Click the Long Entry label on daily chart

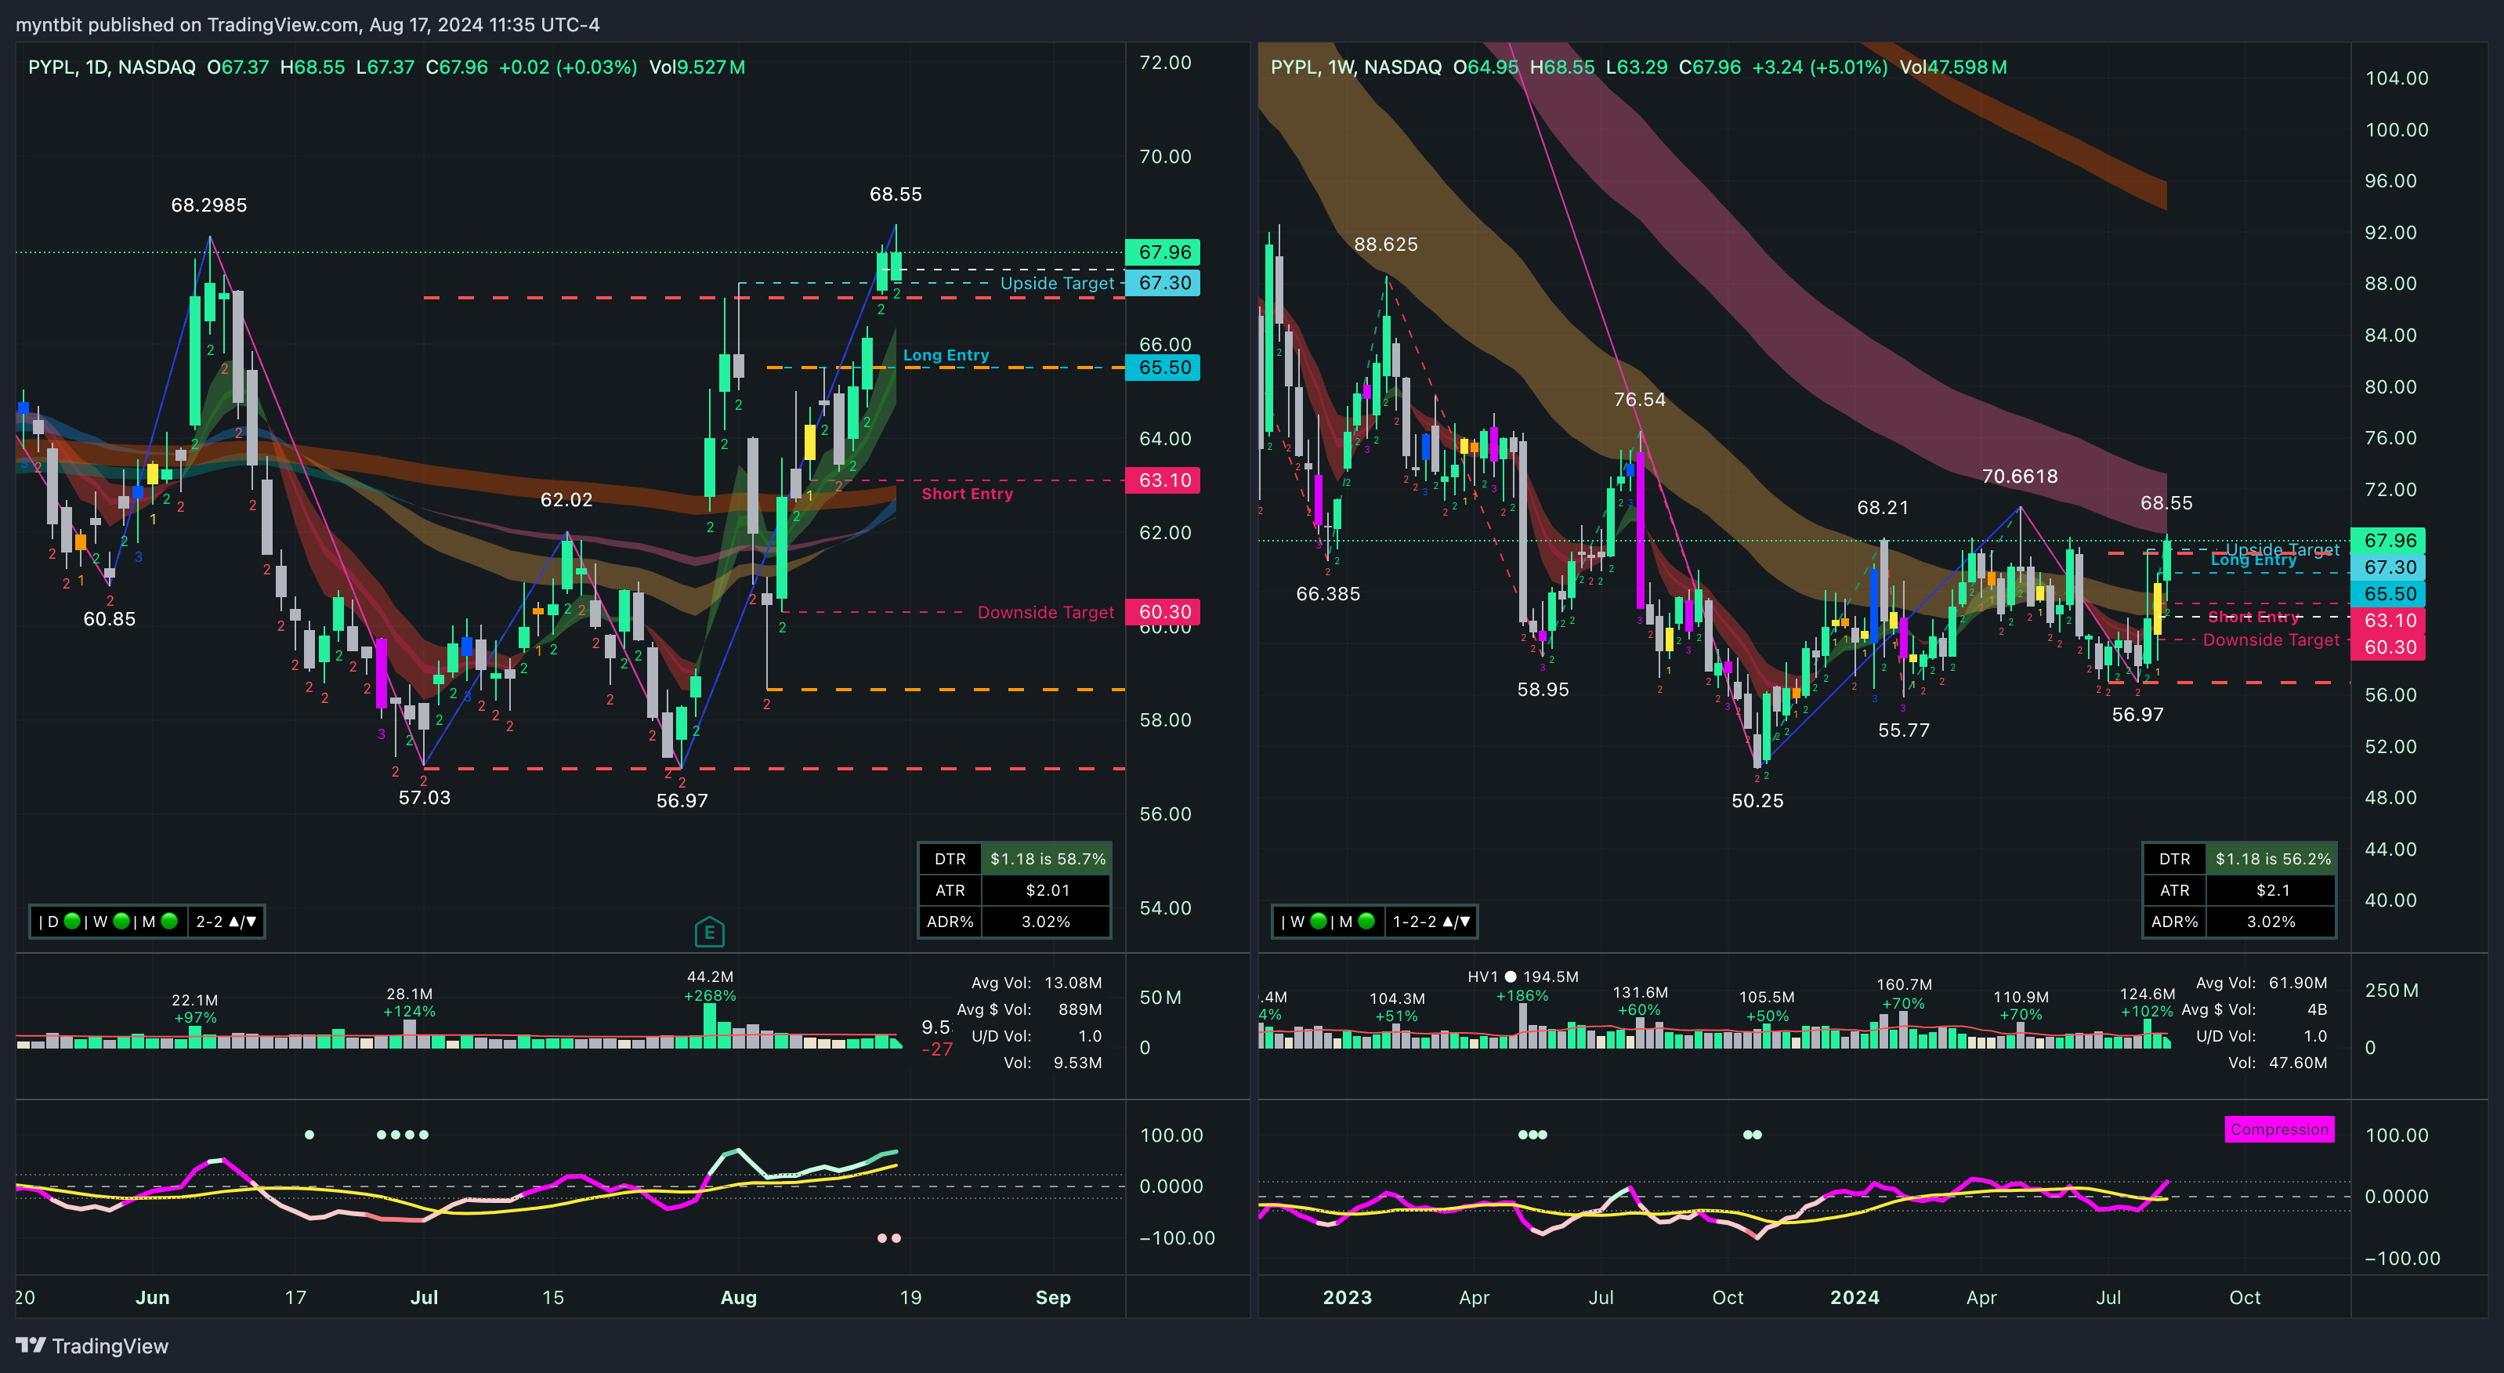click(946, 355)
